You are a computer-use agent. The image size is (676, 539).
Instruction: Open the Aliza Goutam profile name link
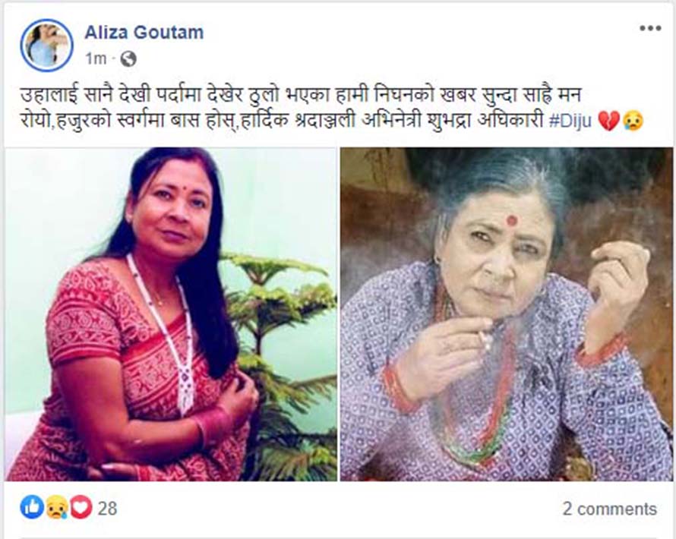pyautogui.click(x=144, y=33)
